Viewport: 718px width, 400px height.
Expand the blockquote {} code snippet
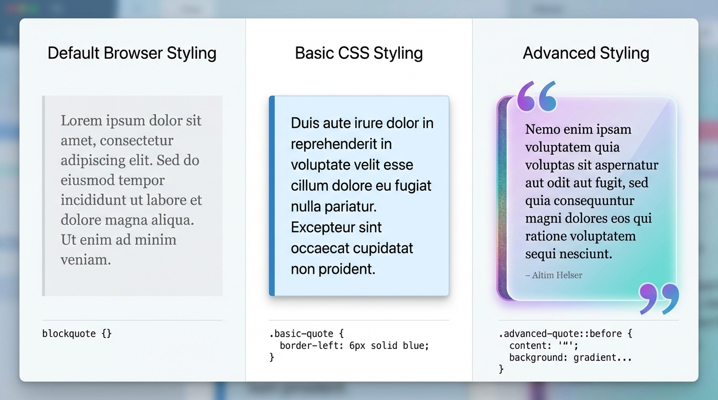77,333
